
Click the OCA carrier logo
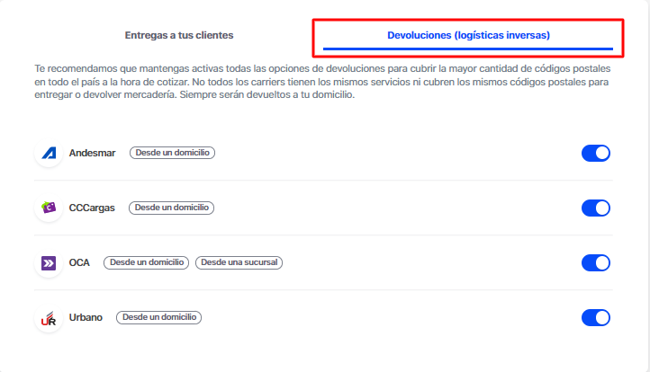tap(49, 262)
